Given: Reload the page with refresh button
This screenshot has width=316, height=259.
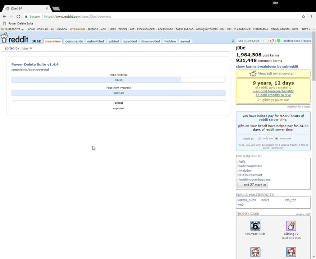Looking at the screenshot, I should 19,17.
